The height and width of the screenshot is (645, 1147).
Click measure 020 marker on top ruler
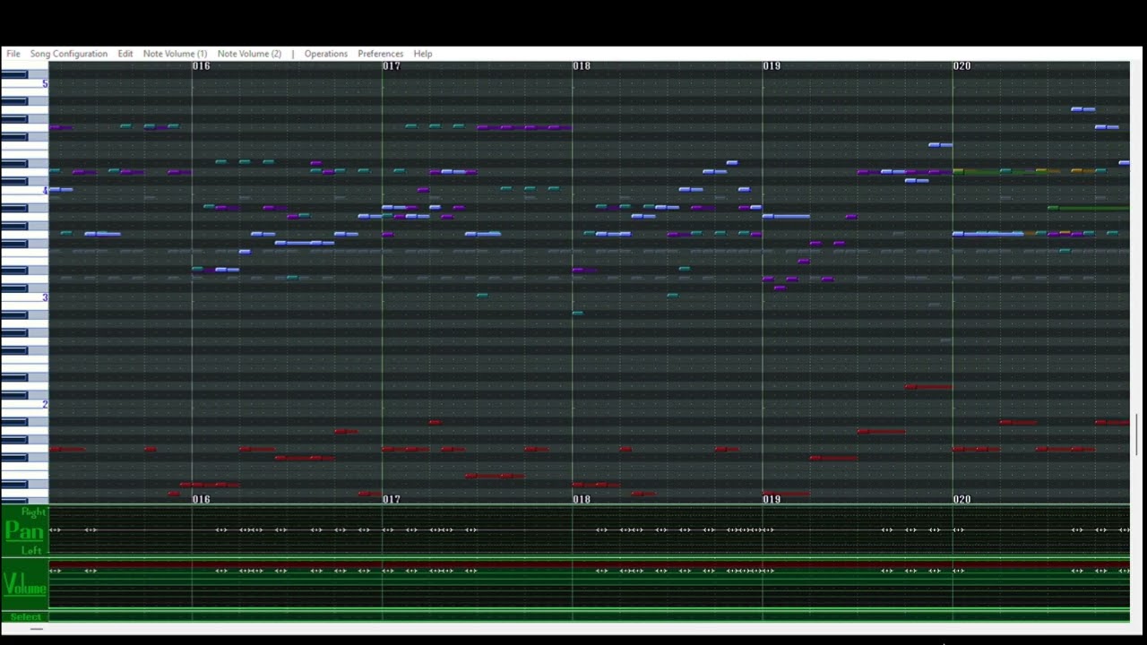[962, 66]
